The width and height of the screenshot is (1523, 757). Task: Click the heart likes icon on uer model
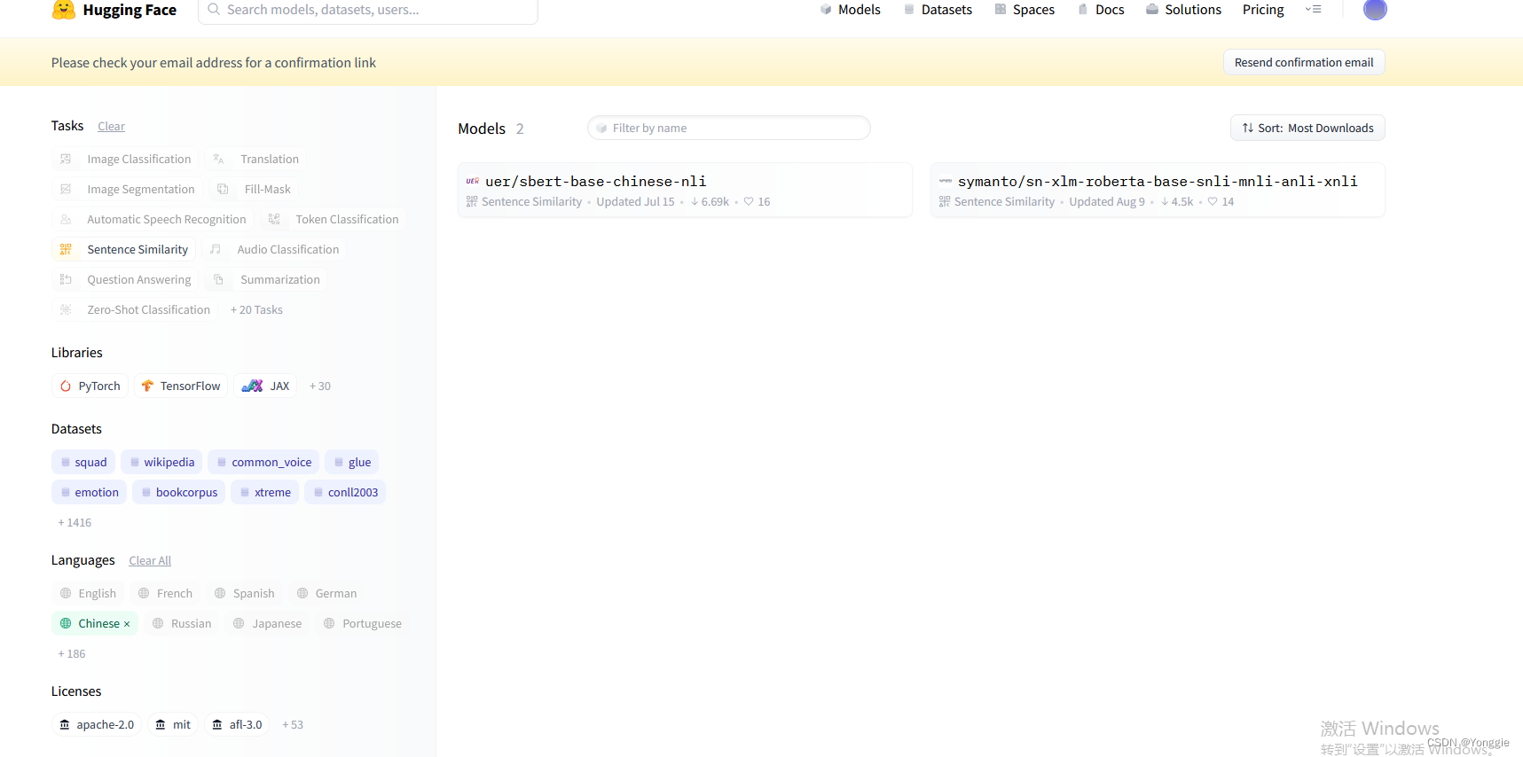click(749, 202)
